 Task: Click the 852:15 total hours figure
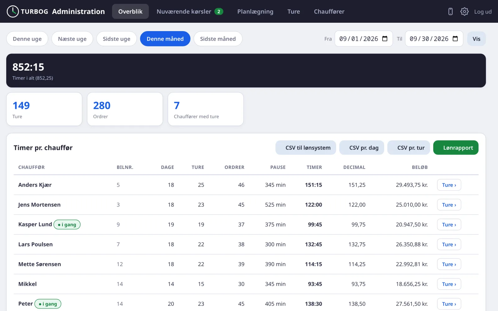pos(28,67)
